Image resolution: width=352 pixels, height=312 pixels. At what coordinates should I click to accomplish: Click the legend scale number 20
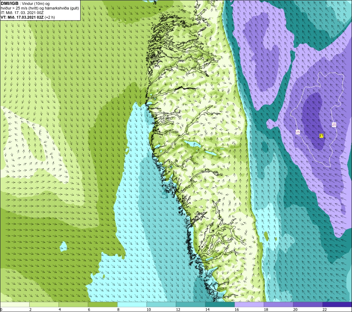(295, 310)
